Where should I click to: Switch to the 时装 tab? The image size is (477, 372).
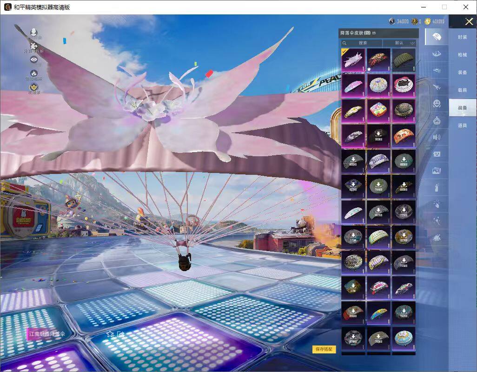[x=463, y=37]
